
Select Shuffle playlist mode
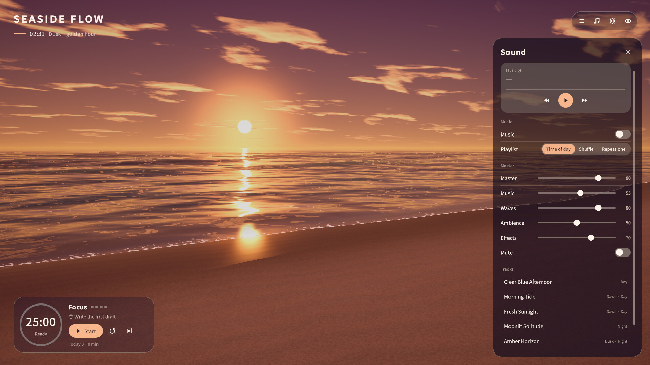(586, 149)
